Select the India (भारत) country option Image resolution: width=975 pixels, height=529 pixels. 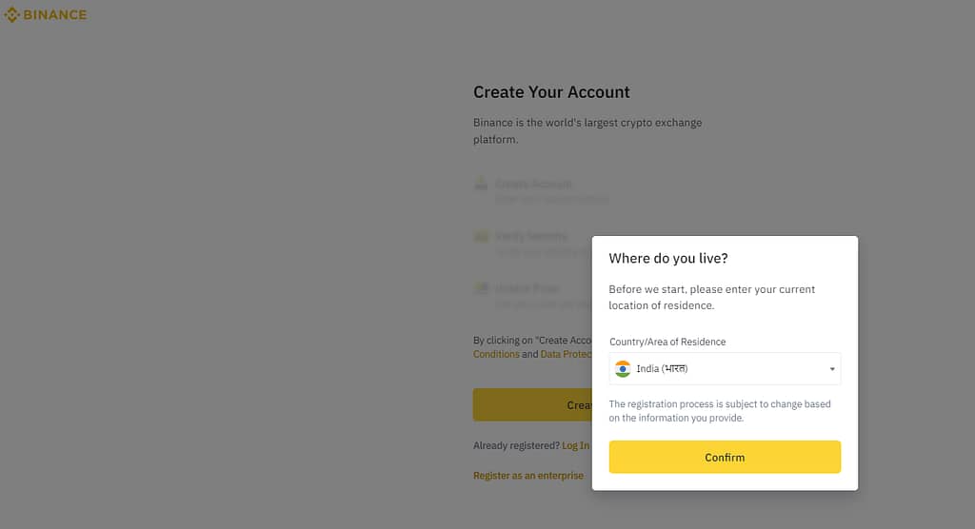662,368
